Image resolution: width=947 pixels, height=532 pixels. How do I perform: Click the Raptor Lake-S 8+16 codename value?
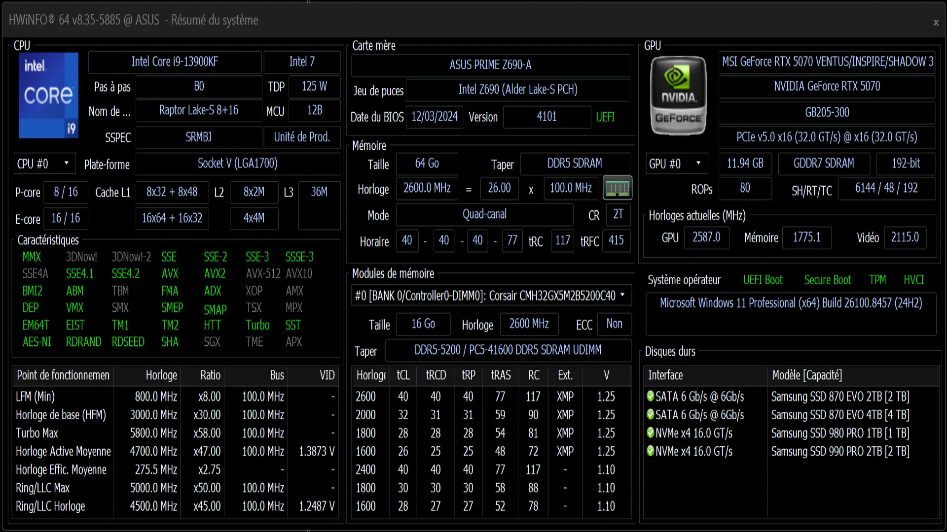[198, 110]
